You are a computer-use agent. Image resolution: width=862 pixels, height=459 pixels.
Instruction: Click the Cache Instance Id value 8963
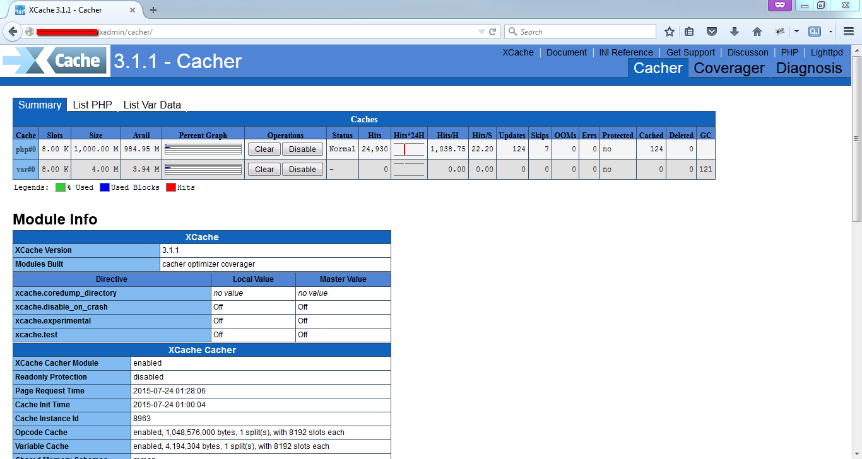142,419
